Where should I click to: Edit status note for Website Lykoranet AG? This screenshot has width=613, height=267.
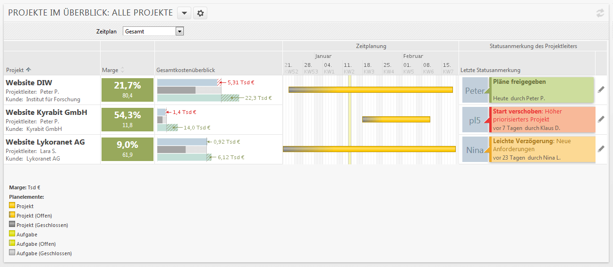(601, 149)
